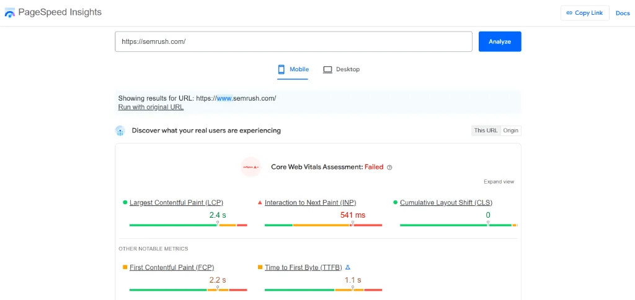
Task: Open Time to First Byte (TTFB) link
Action: [x=303, y=267]
